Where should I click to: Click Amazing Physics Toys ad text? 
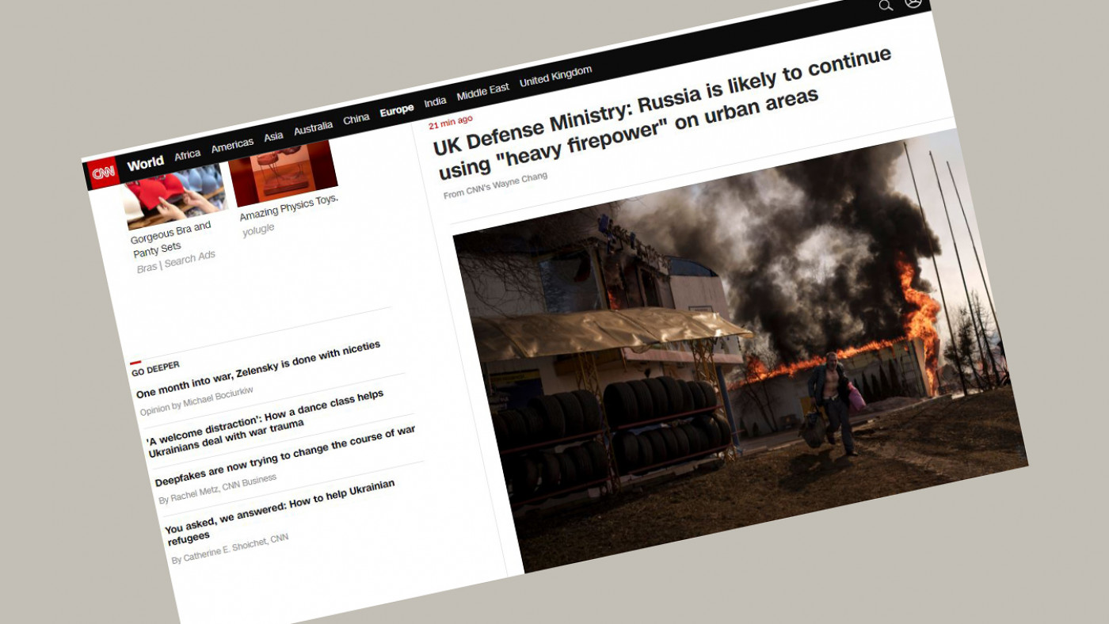(x=289, y=207)
